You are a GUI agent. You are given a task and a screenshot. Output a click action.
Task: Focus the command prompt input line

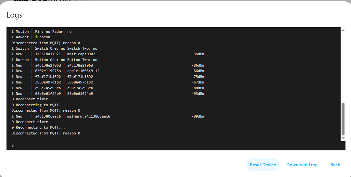175,146
